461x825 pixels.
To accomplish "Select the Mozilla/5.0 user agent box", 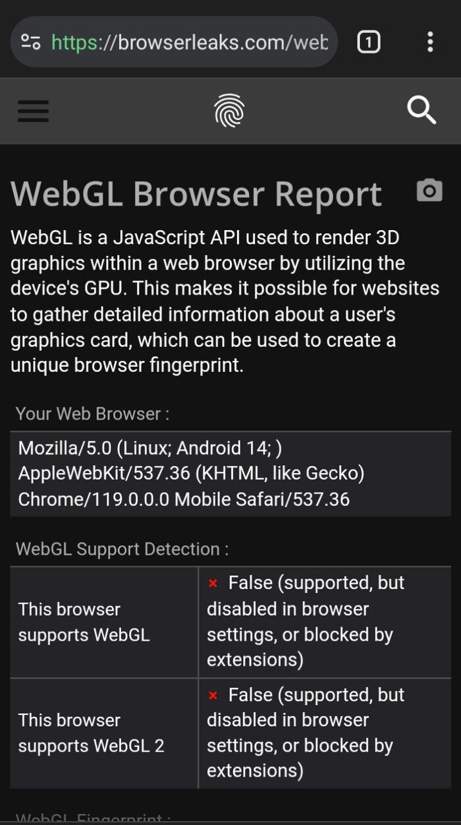I will pos(230,474).
